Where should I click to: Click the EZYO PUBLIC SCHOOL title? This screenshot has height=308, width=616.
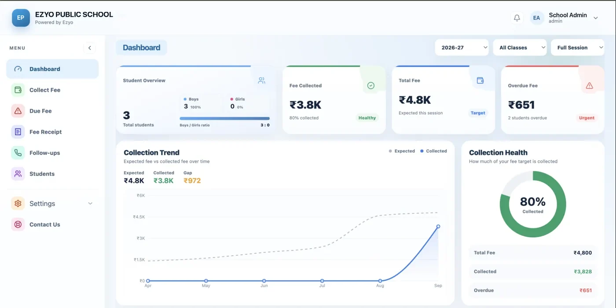(74, 15)
